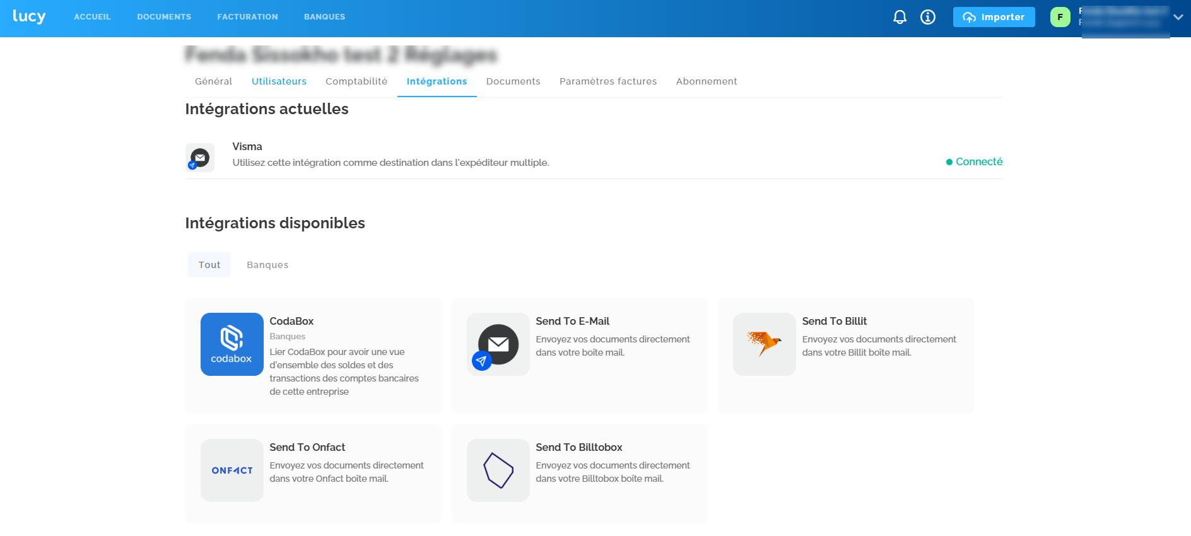
Task: Click the Send To E-Mail envelope icon
Action: [498, 344]
